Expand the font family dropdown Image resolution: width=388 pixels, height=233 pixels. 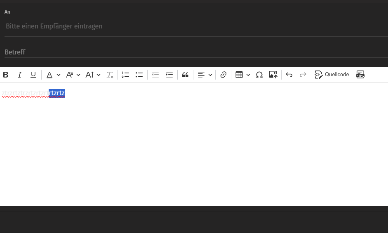pyautogui.click(x=78, y=75)
